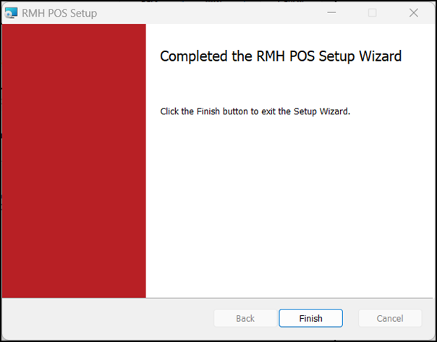The image size is (437, 342).
Task: Close the RMH POS Setup window
Action: [x=414, y=13]
